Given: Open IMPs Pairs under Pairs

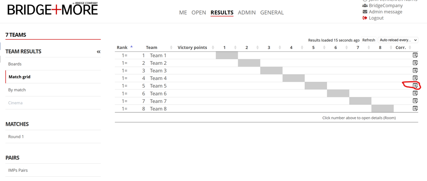Looking at the screenshot, I should pyautogui.click(x=18, y=171).
